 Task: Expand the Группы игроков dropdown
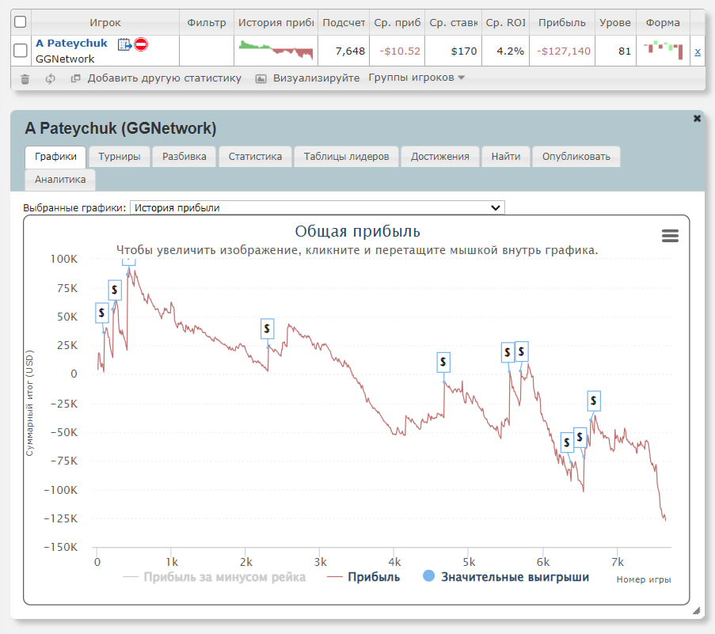pos(416,78)
